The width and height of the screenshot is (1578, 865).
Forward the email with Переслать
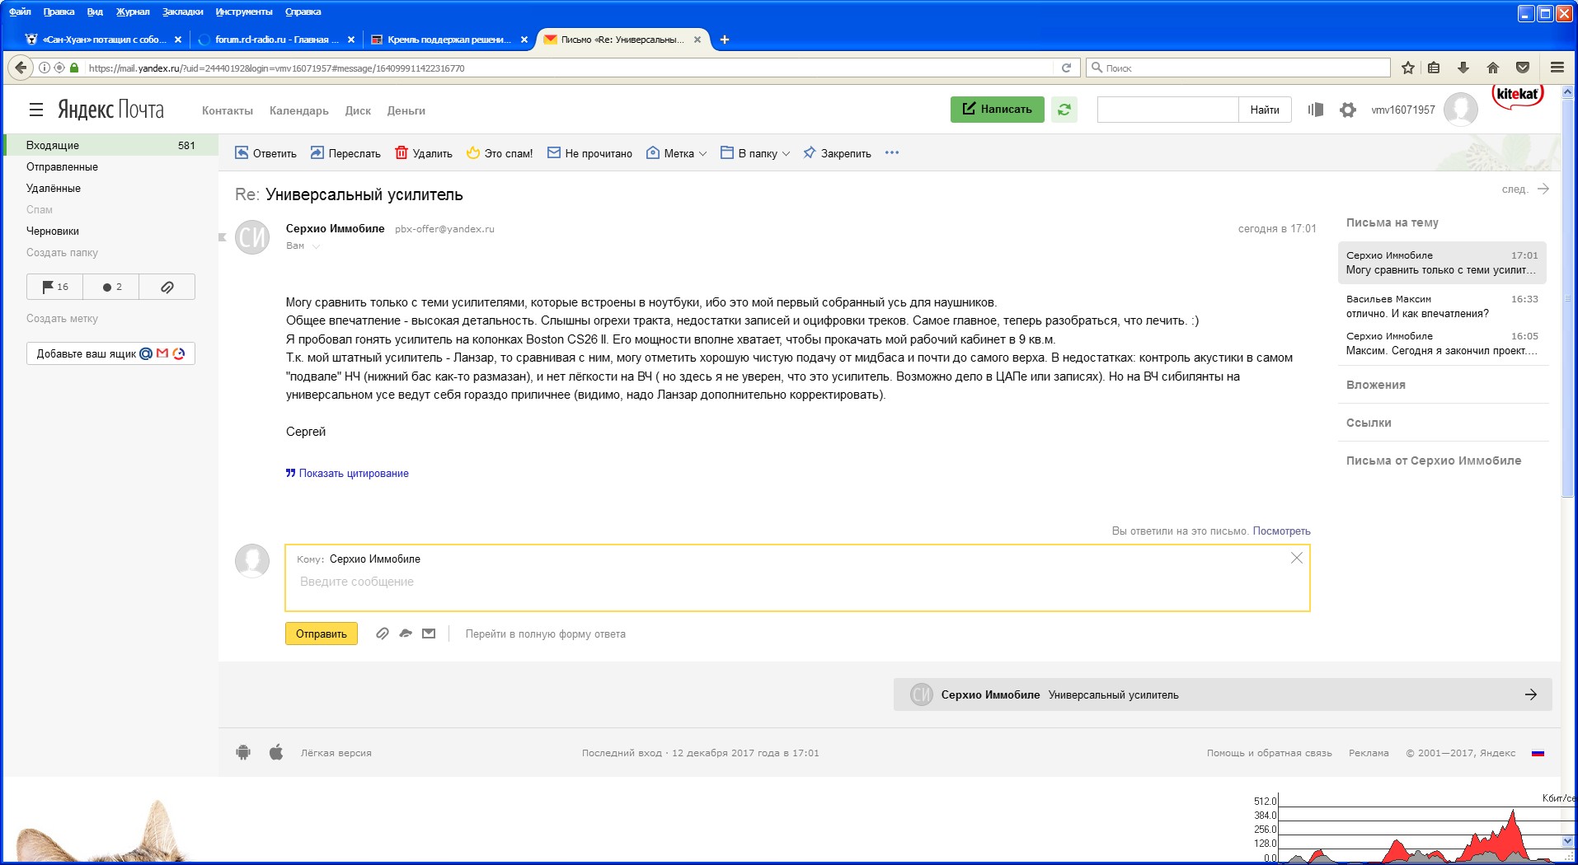tap(345, 153)
